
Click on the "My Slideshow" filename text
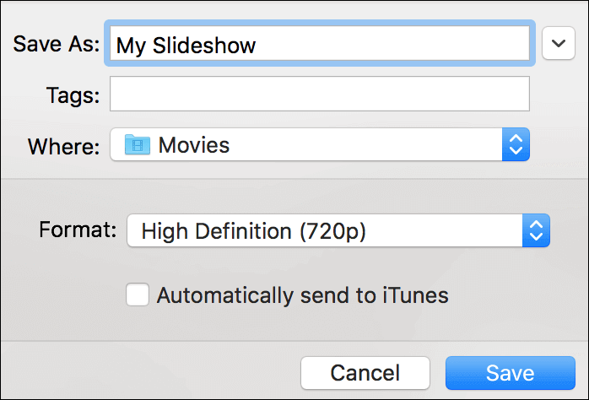pyautogui.click(x=186, y=46)
